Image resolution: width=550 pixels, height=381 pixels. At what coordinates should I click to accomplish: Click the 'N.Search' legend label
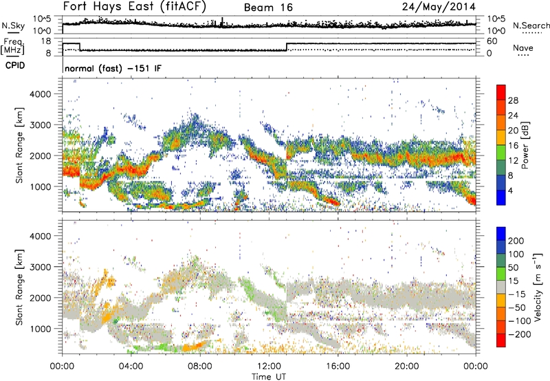click(531, 25)
